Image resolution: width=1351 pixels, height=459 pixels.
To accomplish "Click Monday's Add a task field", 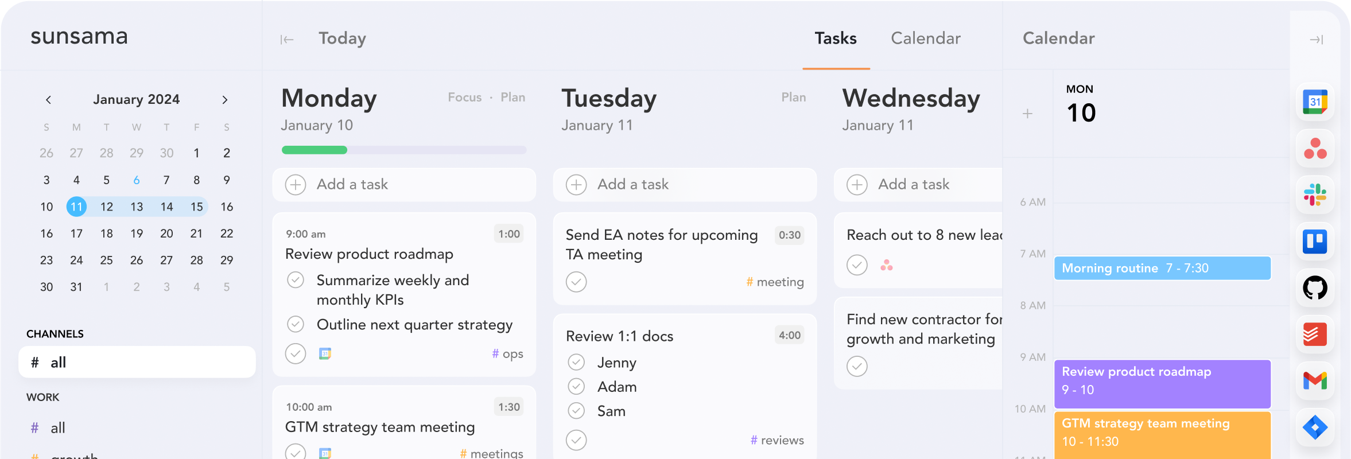I will [404, 185].
